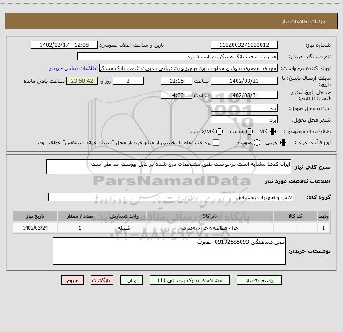Image resolution: width=343 pixels, height=332 pixels.
Task: Click the چاپ print button
Action: point(131,280)
